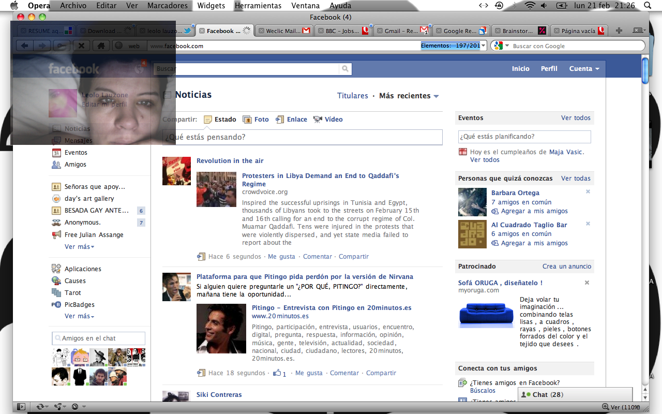The image size is (662, 414).
Task: Click Agregar a mis amigos for Barbara Ortega
Action: 534,211
